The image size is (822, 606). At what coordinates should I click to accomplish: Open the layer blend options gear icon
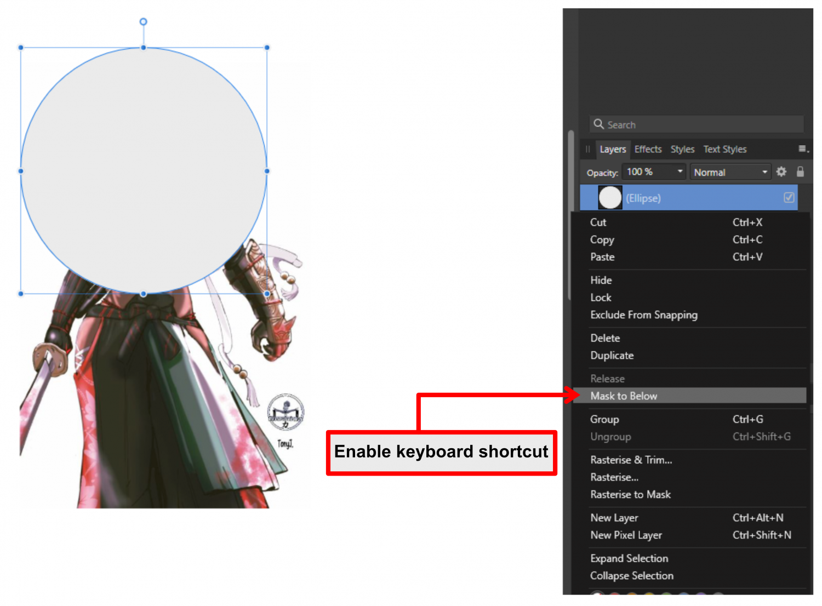pos(781,171)
